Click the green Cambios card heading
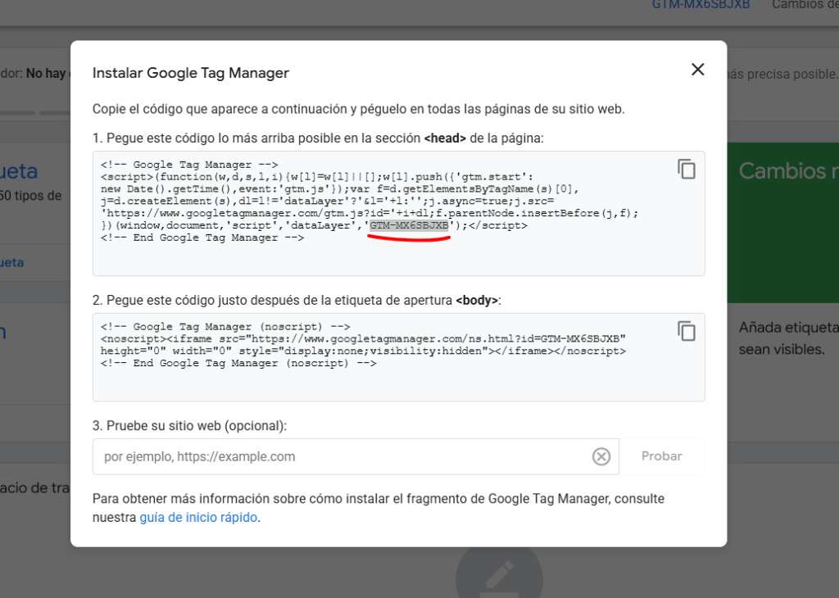The height and width of the screenshot is (598, 839). (788, 170)
